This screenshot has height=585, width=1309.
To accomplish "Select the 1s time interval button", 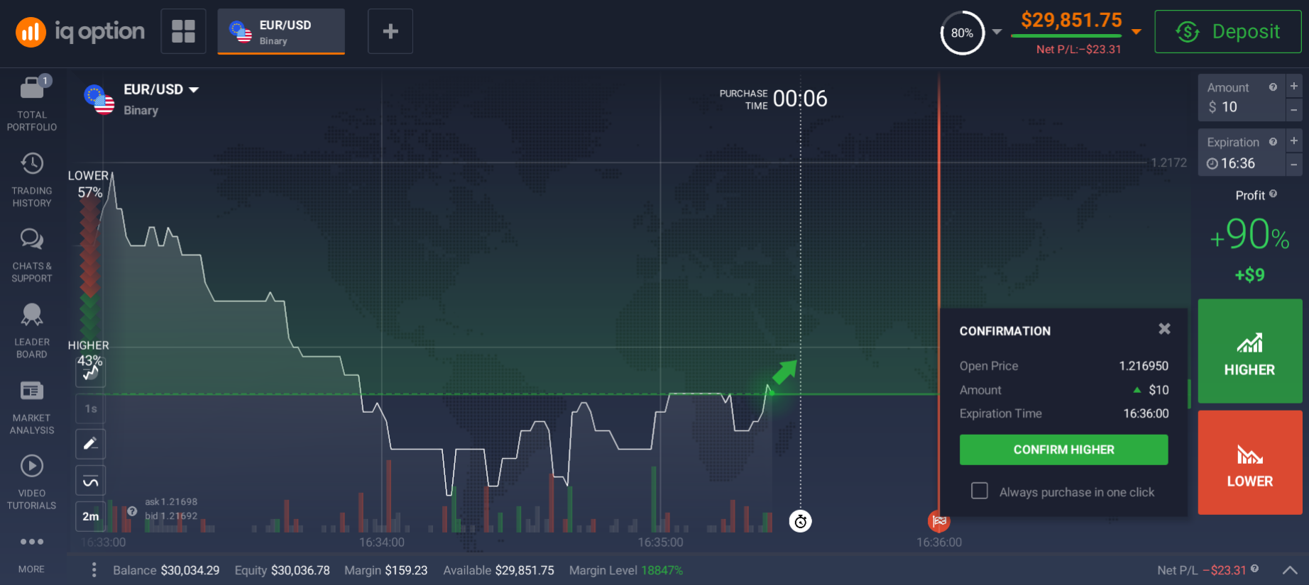I will pos(91,408).
